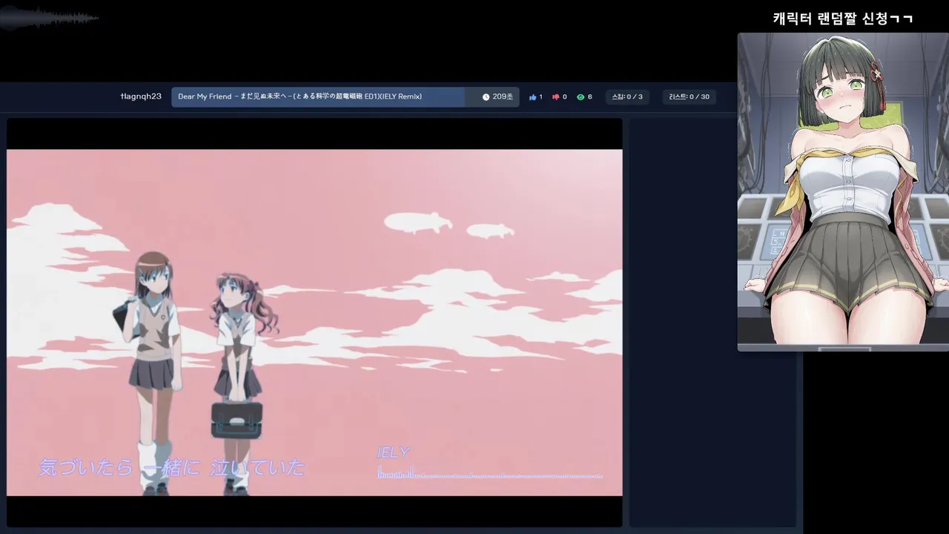Click the Japanese lyric subtitle in video
Image resolution: width=949 pixels, height=534 pixels.
pos(171,468)
